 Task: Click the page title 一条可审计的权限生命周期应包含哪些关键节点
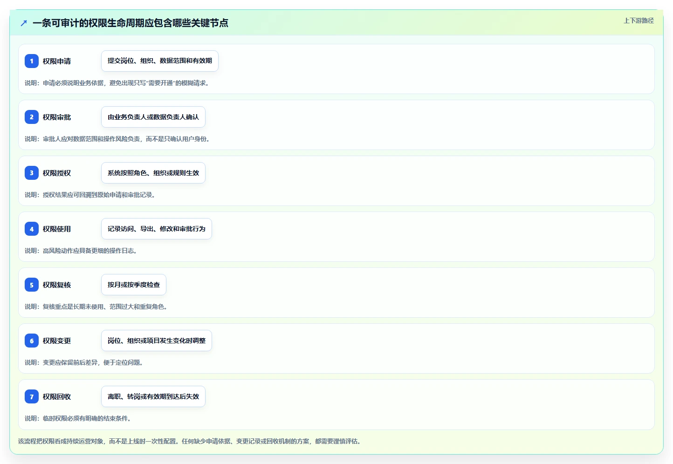[x=130, y=23]
